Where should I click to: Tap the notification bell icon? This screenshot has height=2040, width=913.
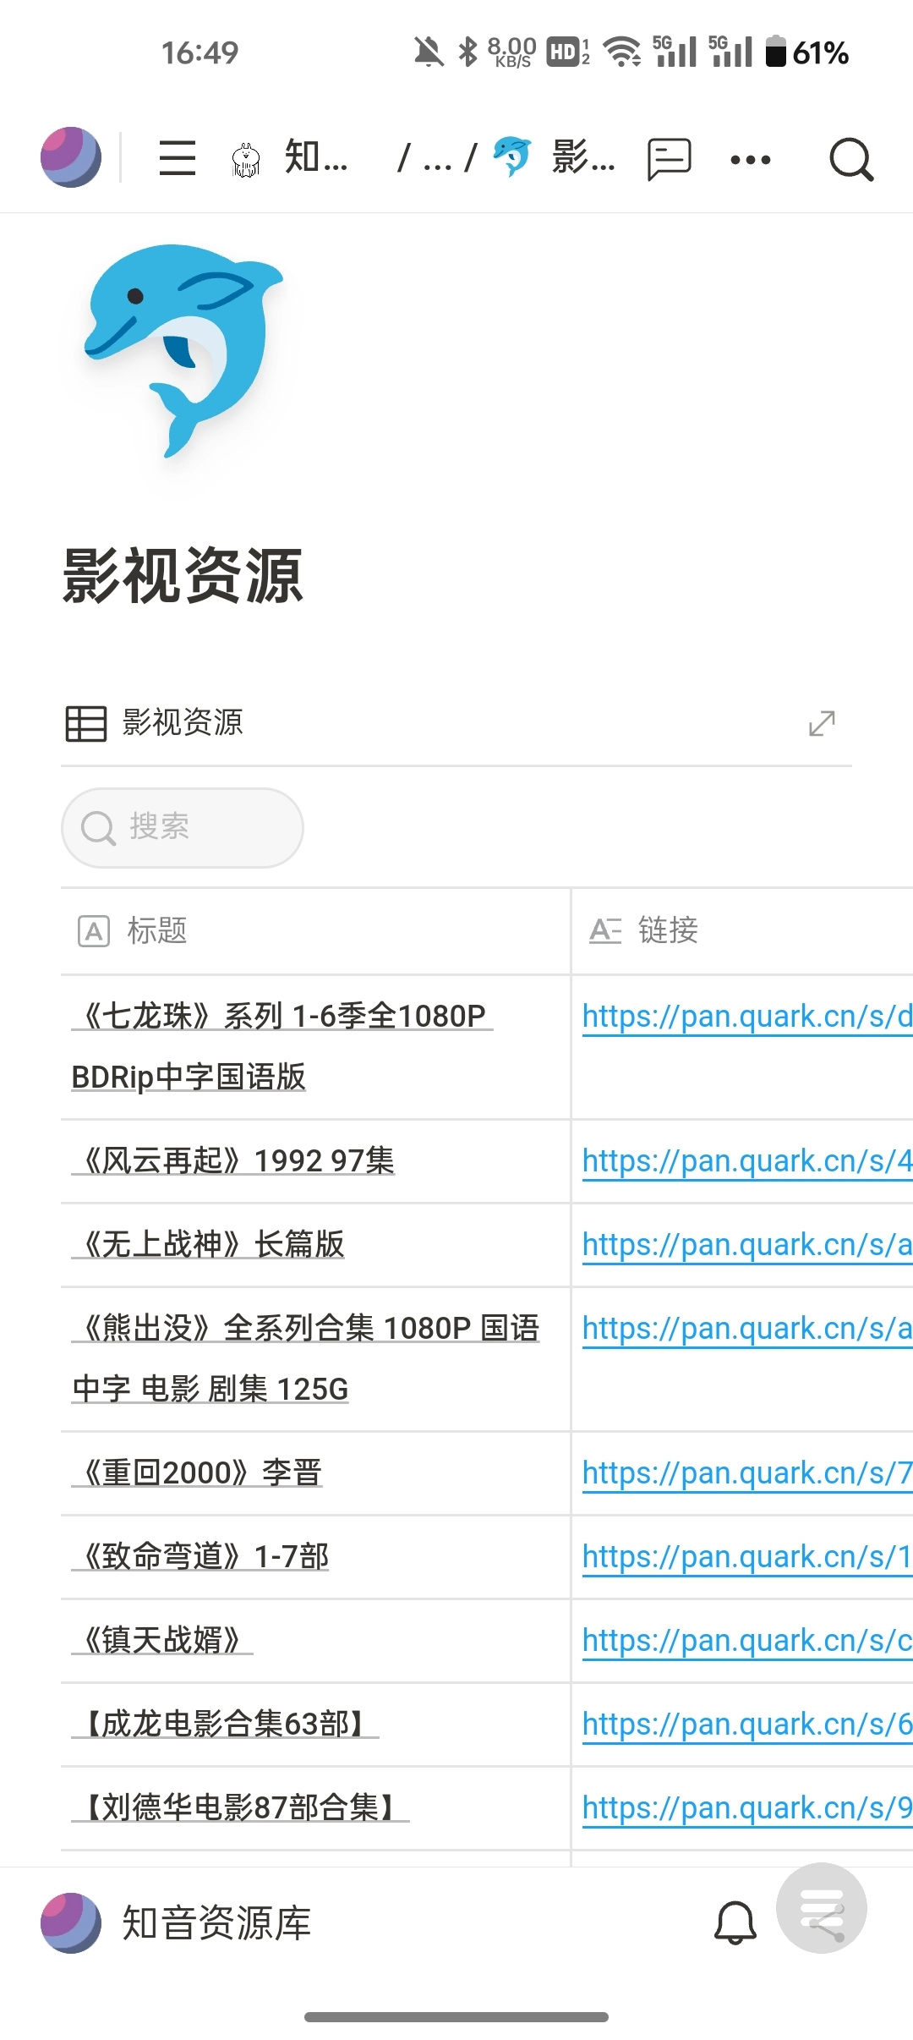735,1922
